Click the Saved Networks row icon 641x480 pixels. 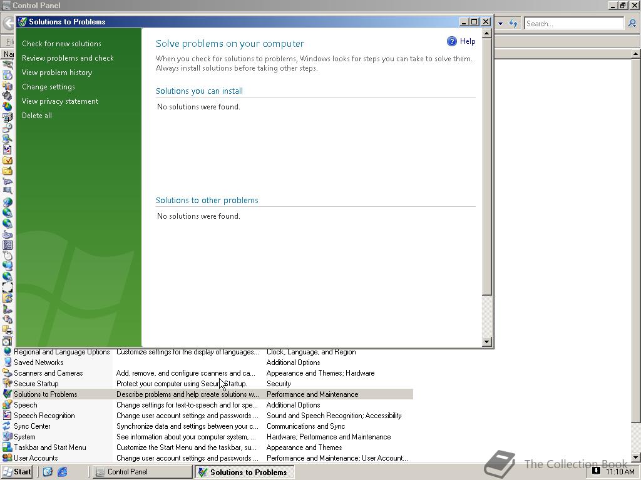click(x=7, y=362)
